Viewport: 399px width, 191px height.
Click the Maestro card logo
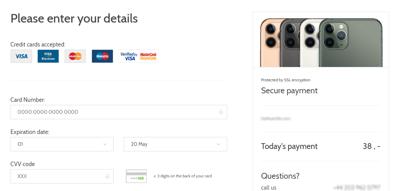click(102, 56)
